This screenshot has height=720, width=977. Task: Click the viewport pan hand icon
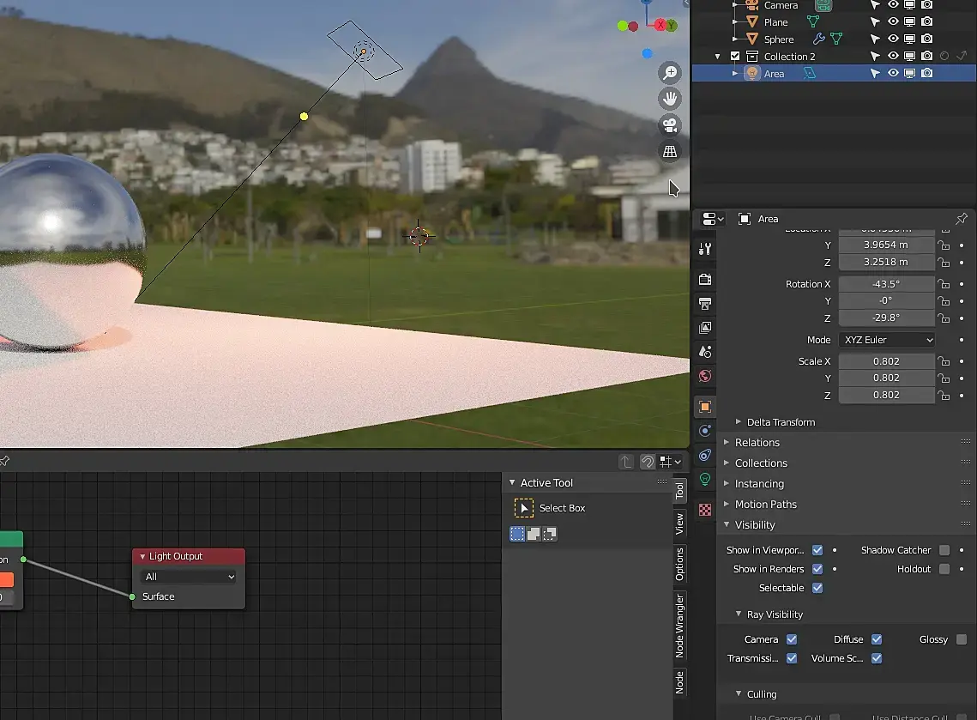670,99
